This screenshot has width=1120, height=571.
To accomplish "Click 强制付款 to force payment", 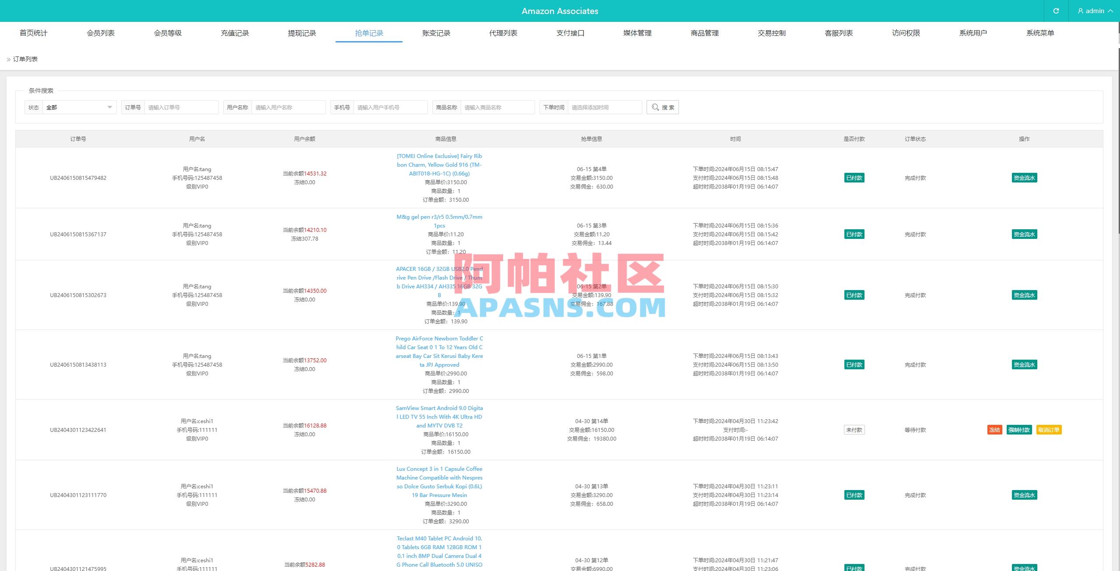I will point(1019,430).
